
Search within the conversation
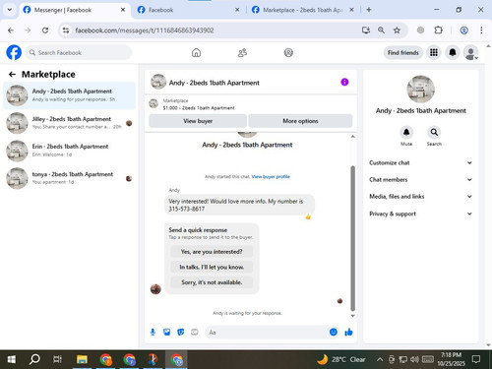(434, 133)
